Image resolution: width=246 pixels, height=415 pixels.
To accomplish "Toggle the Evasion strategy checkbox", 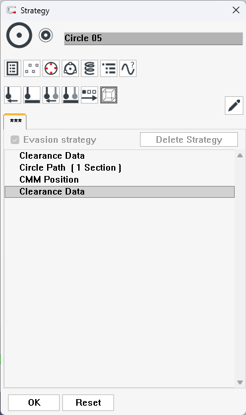I will (x=15, y=139).
